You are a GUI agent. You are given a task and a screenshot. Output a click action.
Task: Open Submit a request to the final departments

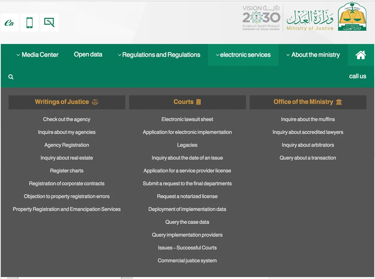(187, 184)
